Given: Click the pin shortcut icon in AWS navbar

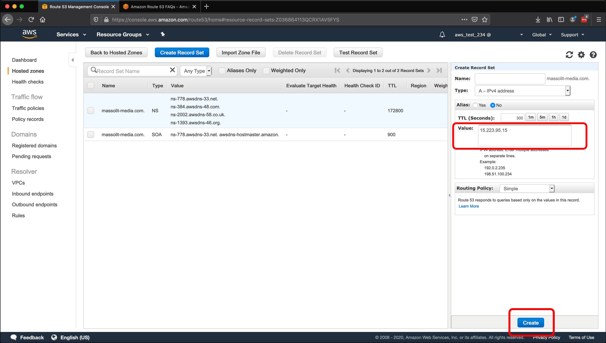Looking at the screenshot, I should [163, 34].
